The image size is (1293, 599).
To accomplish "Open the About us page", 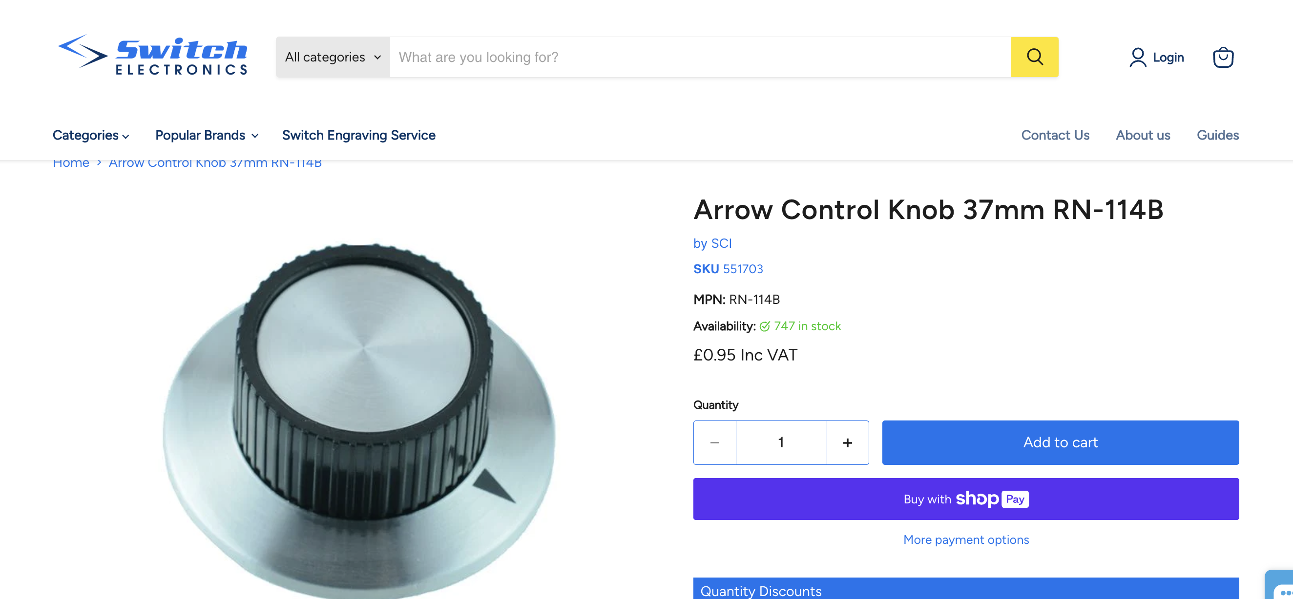I will point(1143,135).
